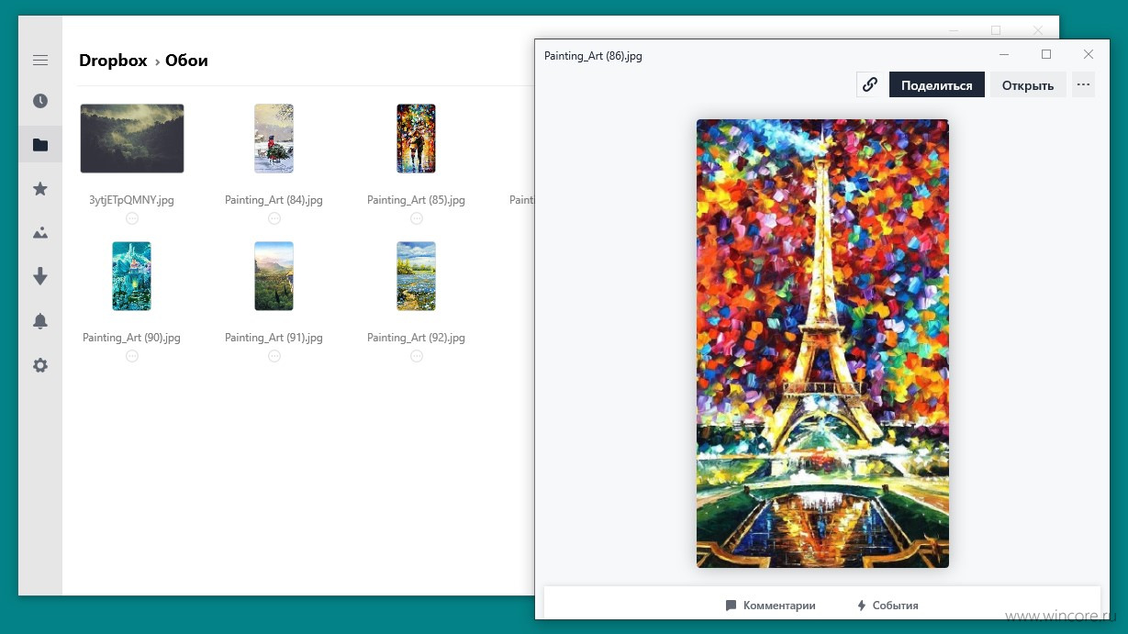Click Обои breadcrumb folder name

(x=186, y=61)
